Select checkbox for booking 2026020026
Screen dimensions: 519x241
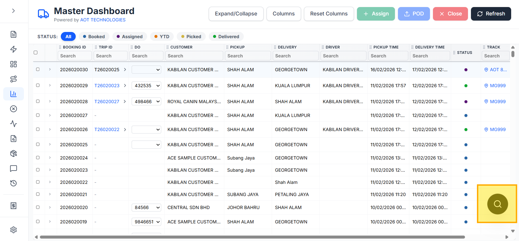38,129
